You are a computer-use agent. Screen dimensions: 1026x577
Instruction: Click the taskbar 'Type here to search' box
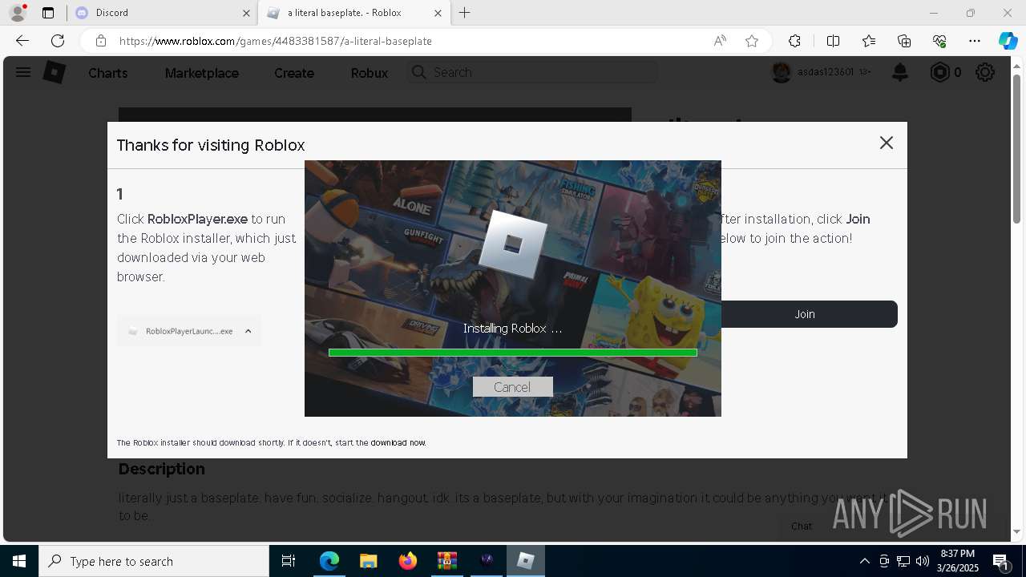point(154,561)
